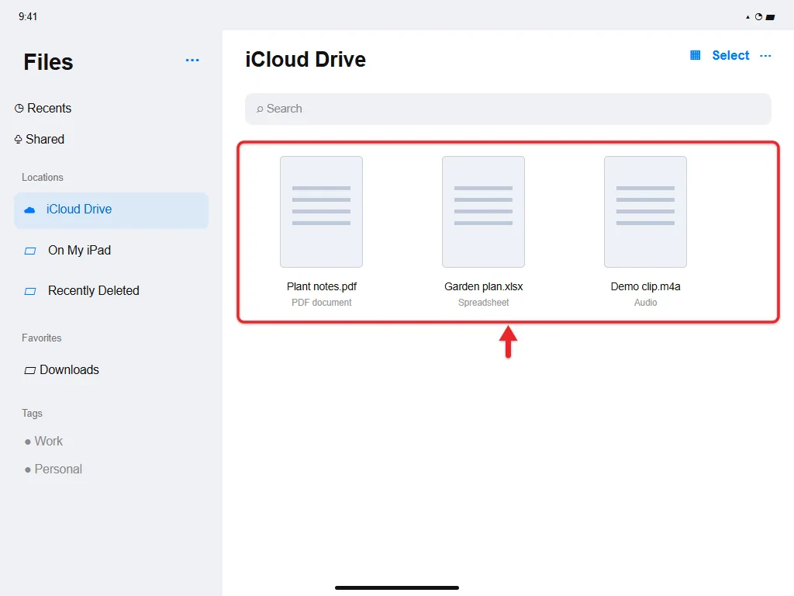Click the 'Audio' subtitle
Screen dimensions: 794x596
646,302
